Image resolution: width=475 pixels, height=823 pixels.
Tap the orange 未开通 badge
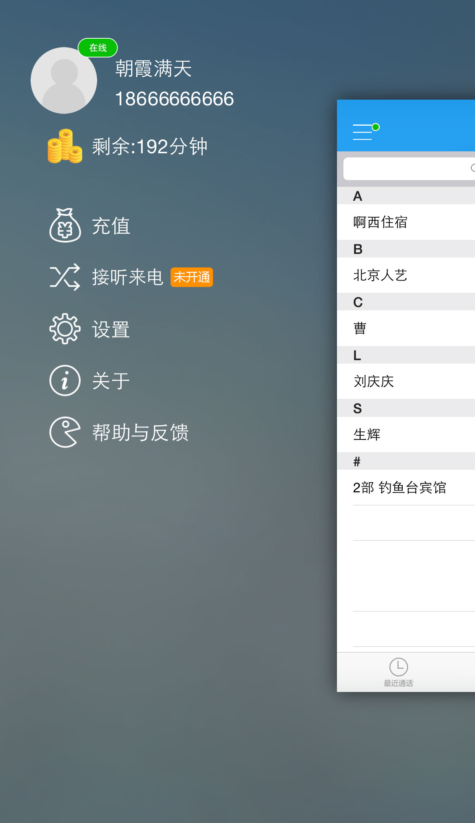192,277
